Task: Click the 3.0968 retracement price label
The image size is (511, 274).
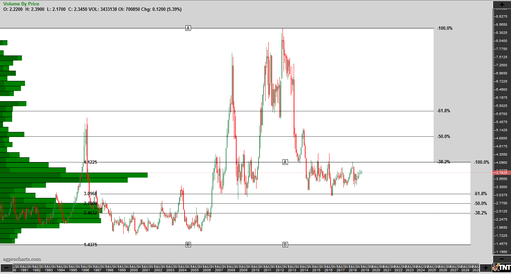Action: point(90,194)
